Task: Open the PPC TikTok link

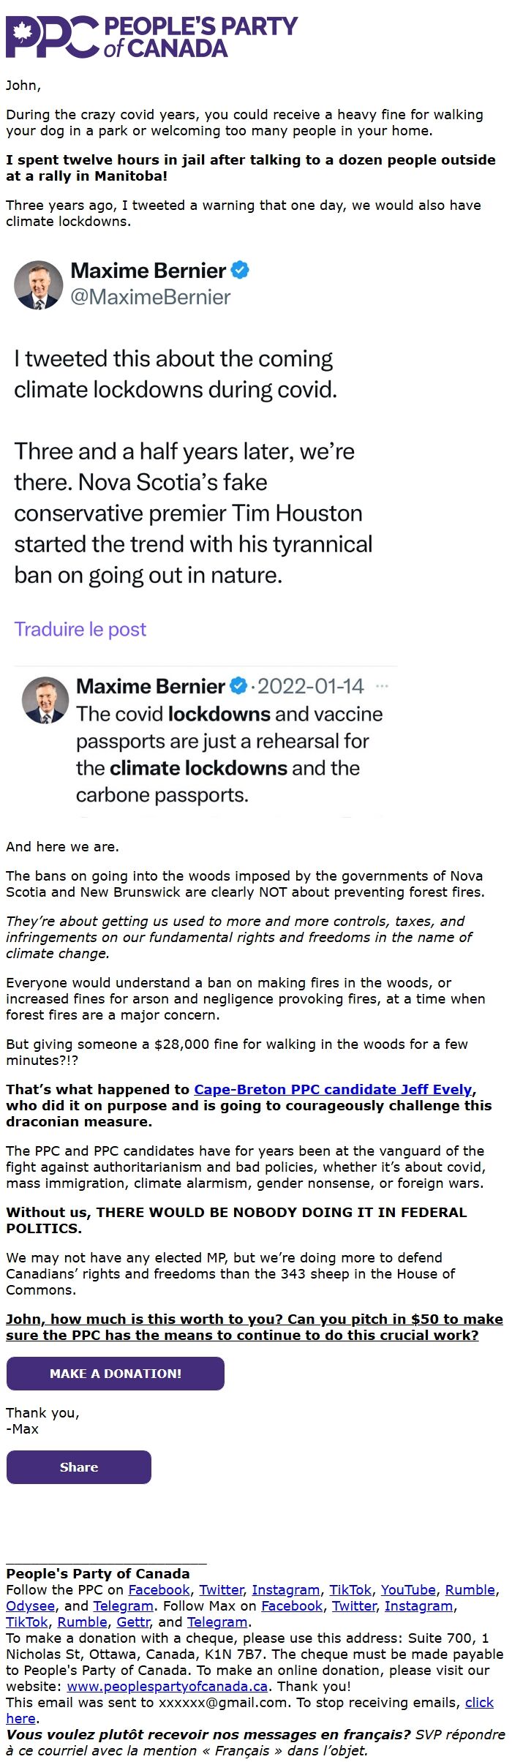Action: click(350, 1589)
